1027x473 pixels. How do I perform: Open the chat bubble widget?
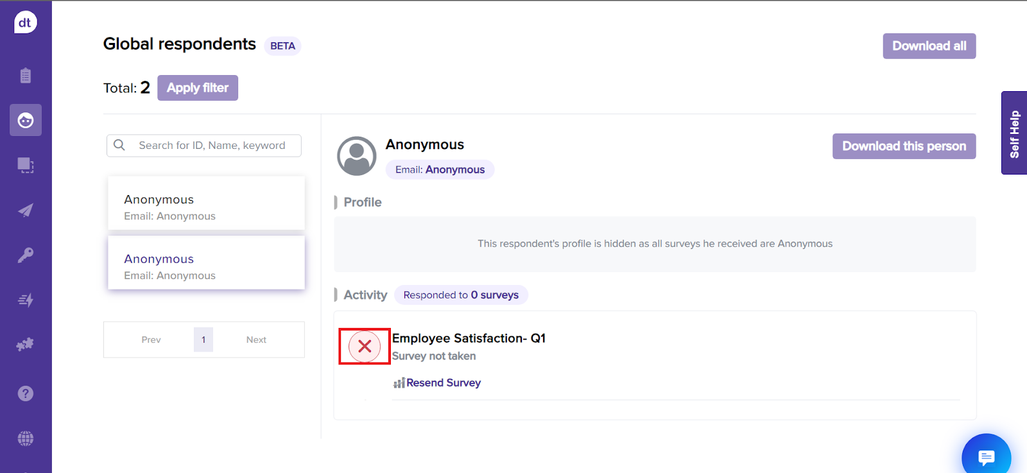pyautogui.click(x=986, y=457)
